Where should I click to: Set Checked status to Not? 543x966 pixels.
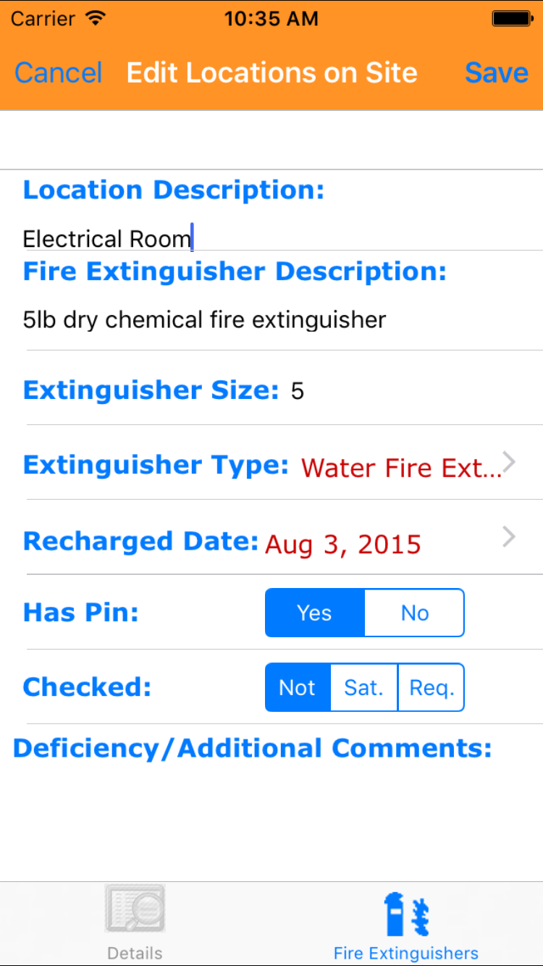click(298, 688)
